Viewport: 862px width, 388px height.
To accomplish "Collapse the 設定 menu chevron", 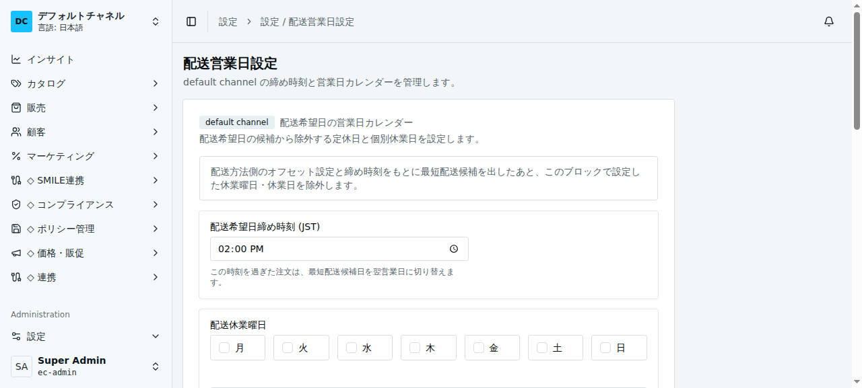I will click(156, 336).
